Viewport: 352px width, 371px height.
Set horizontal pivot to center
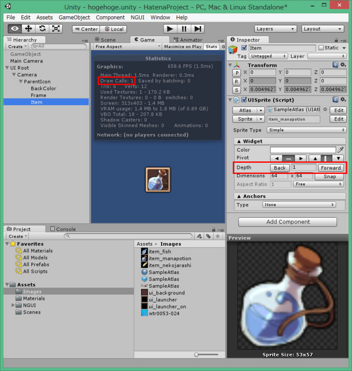pos(289,158)
